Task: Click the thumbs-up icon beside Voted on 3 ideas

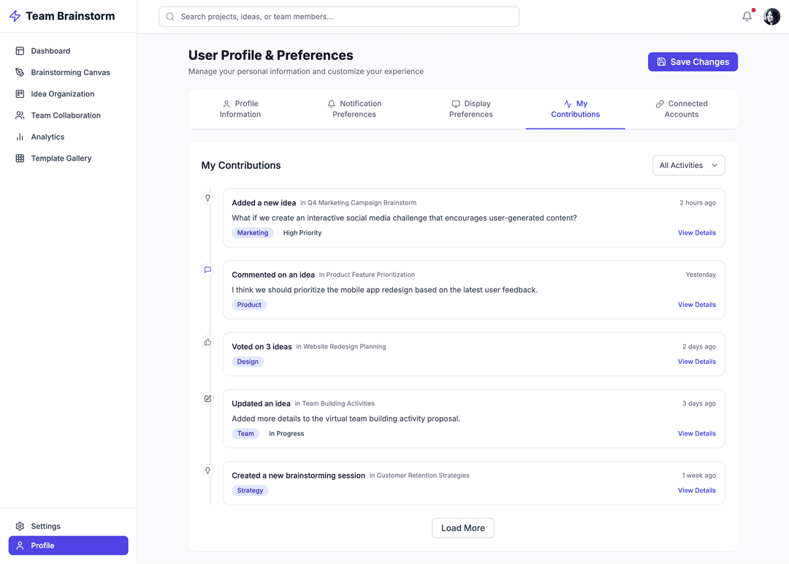Action: [x=207, y=342]
